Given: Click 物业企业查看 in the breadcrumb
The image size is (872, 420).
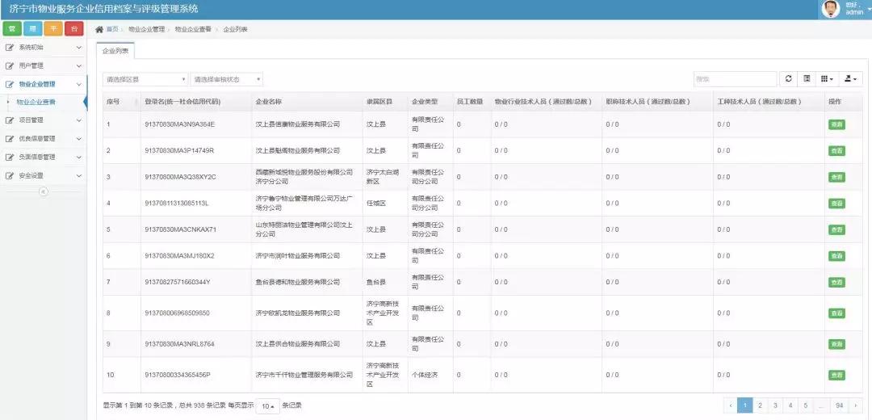Looking at the screenshot, I should [x=193, y=30].
